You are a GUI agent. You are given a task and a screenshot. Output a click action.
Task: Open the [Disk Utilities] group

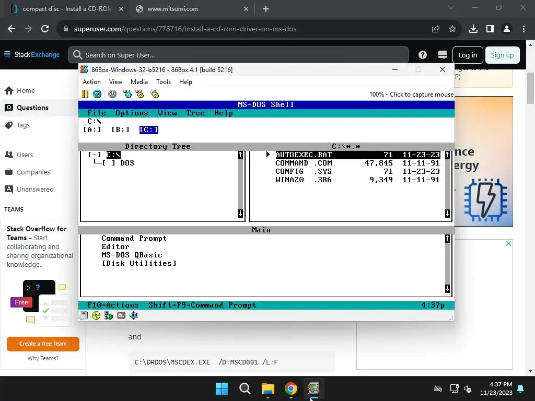coord(139,263)
